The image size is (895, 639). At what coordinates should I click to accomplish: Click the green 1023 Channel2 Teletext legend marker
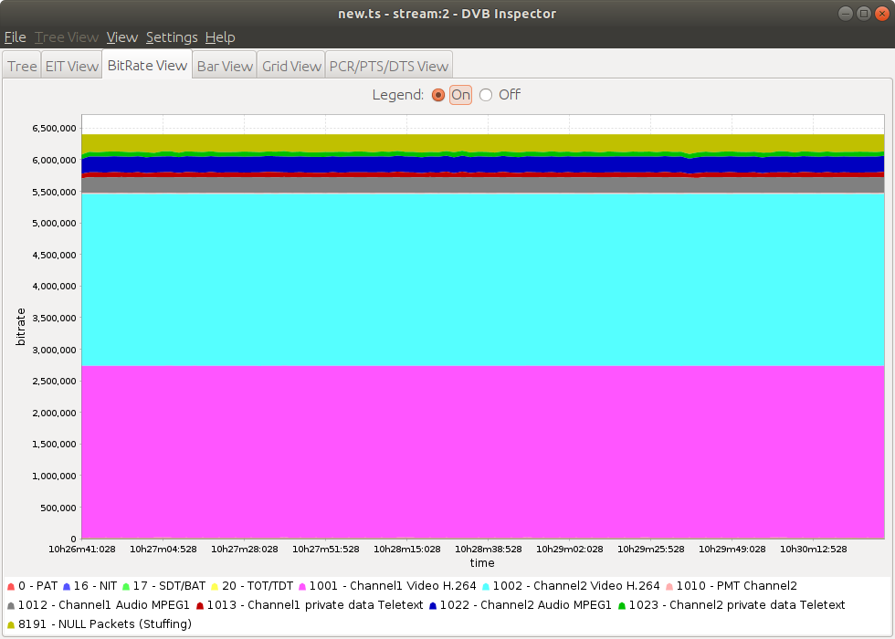(622, 606)
